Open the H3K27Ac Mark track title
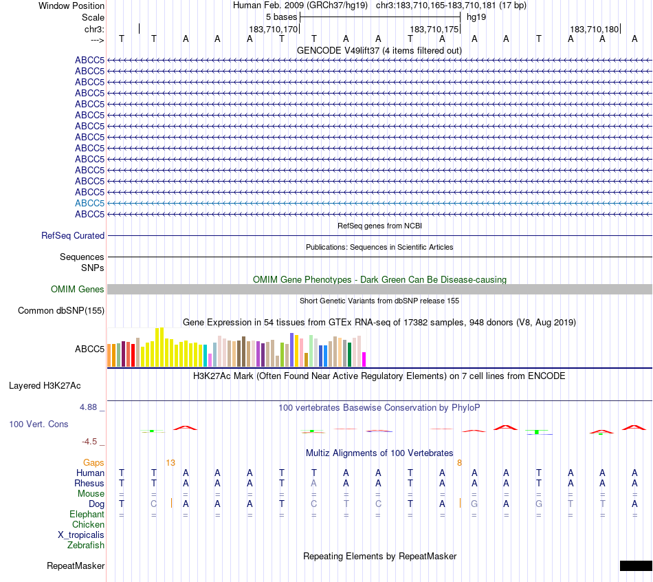This screenshot has height=582, width=653. click(379, 376)
